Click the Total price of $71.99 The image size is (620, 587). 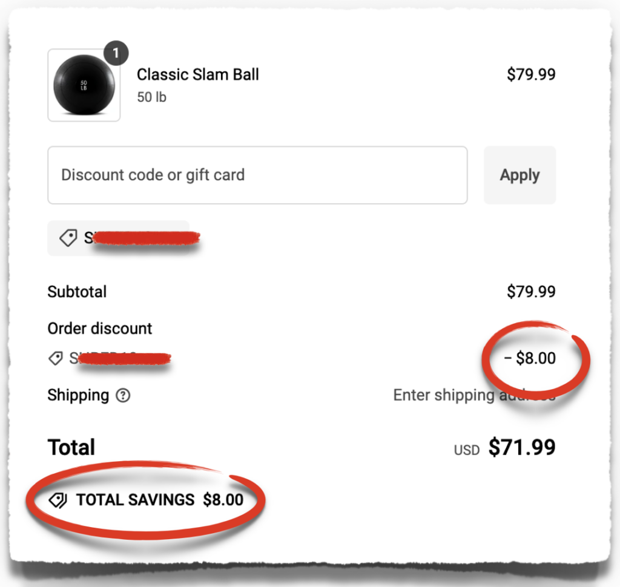[x=521, y=447]
